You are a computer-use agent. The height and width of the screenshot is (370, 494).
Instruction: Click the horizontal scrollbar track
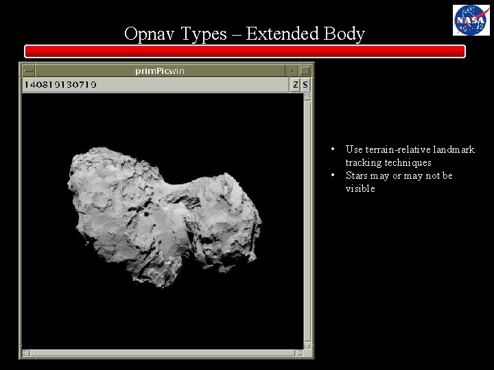coord(163,353)
